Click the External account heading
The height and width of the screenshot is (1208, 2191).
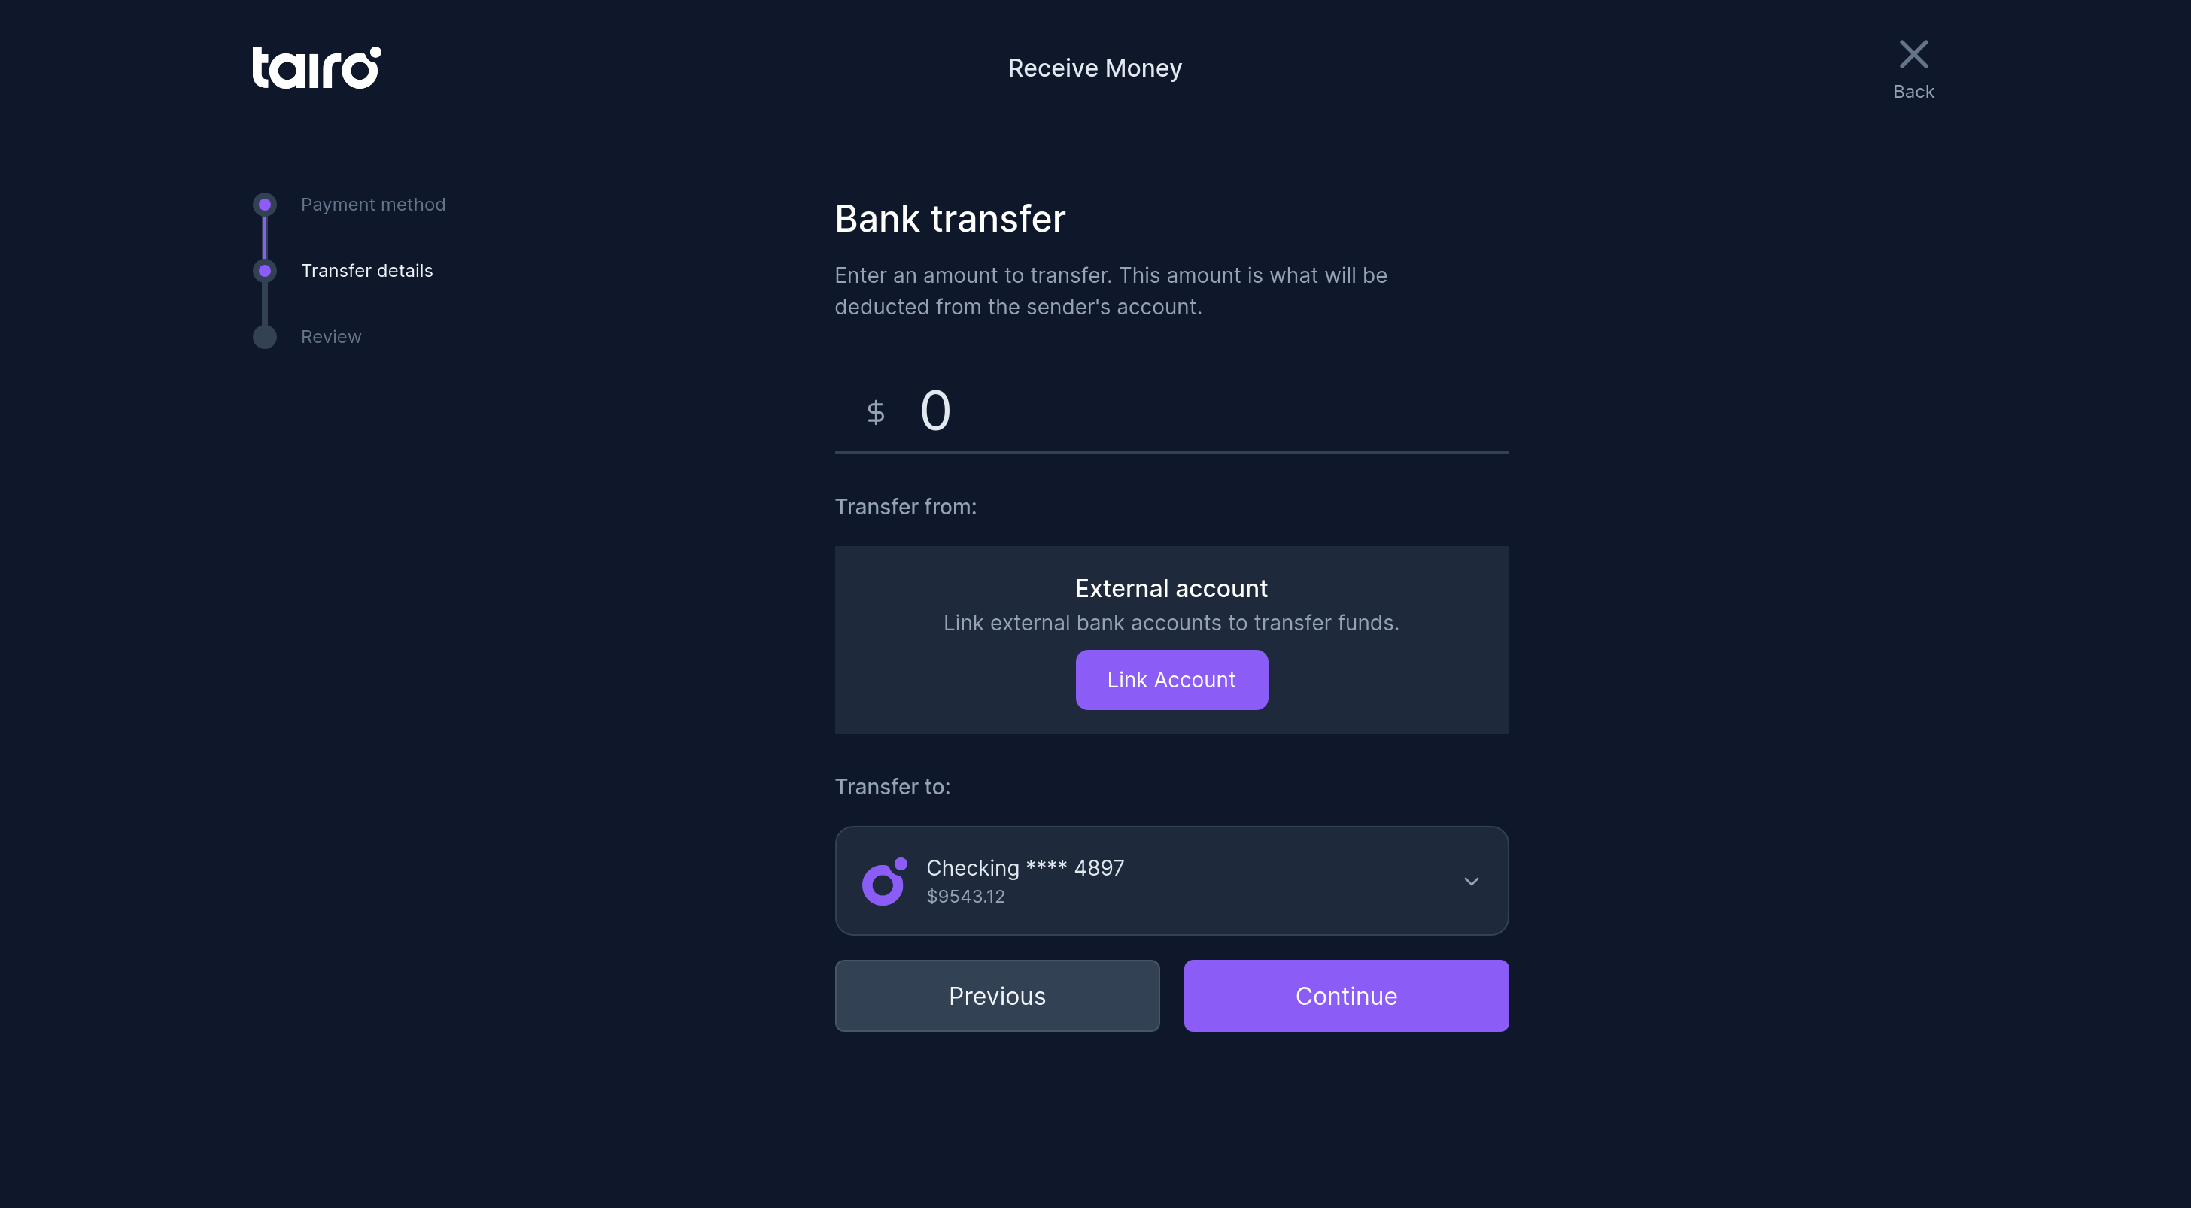click(1170, 588)
